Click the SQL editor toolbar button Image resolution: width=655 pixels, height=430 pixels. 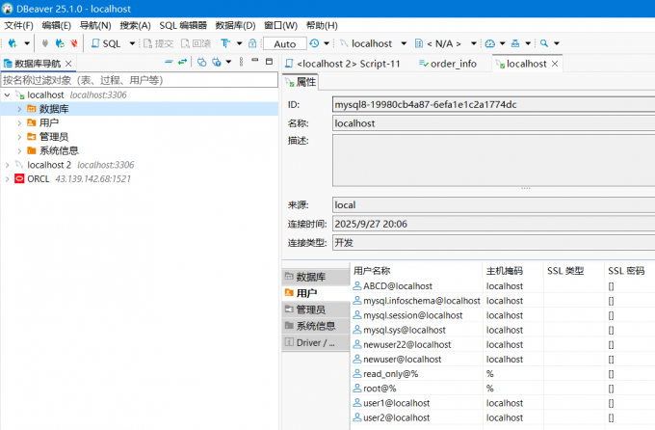coord(108,43)
